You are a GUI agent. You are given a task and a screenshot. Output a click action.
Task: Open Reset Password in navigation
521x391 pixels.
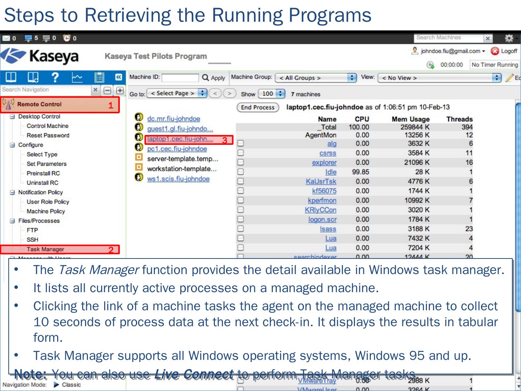(48, 135)
